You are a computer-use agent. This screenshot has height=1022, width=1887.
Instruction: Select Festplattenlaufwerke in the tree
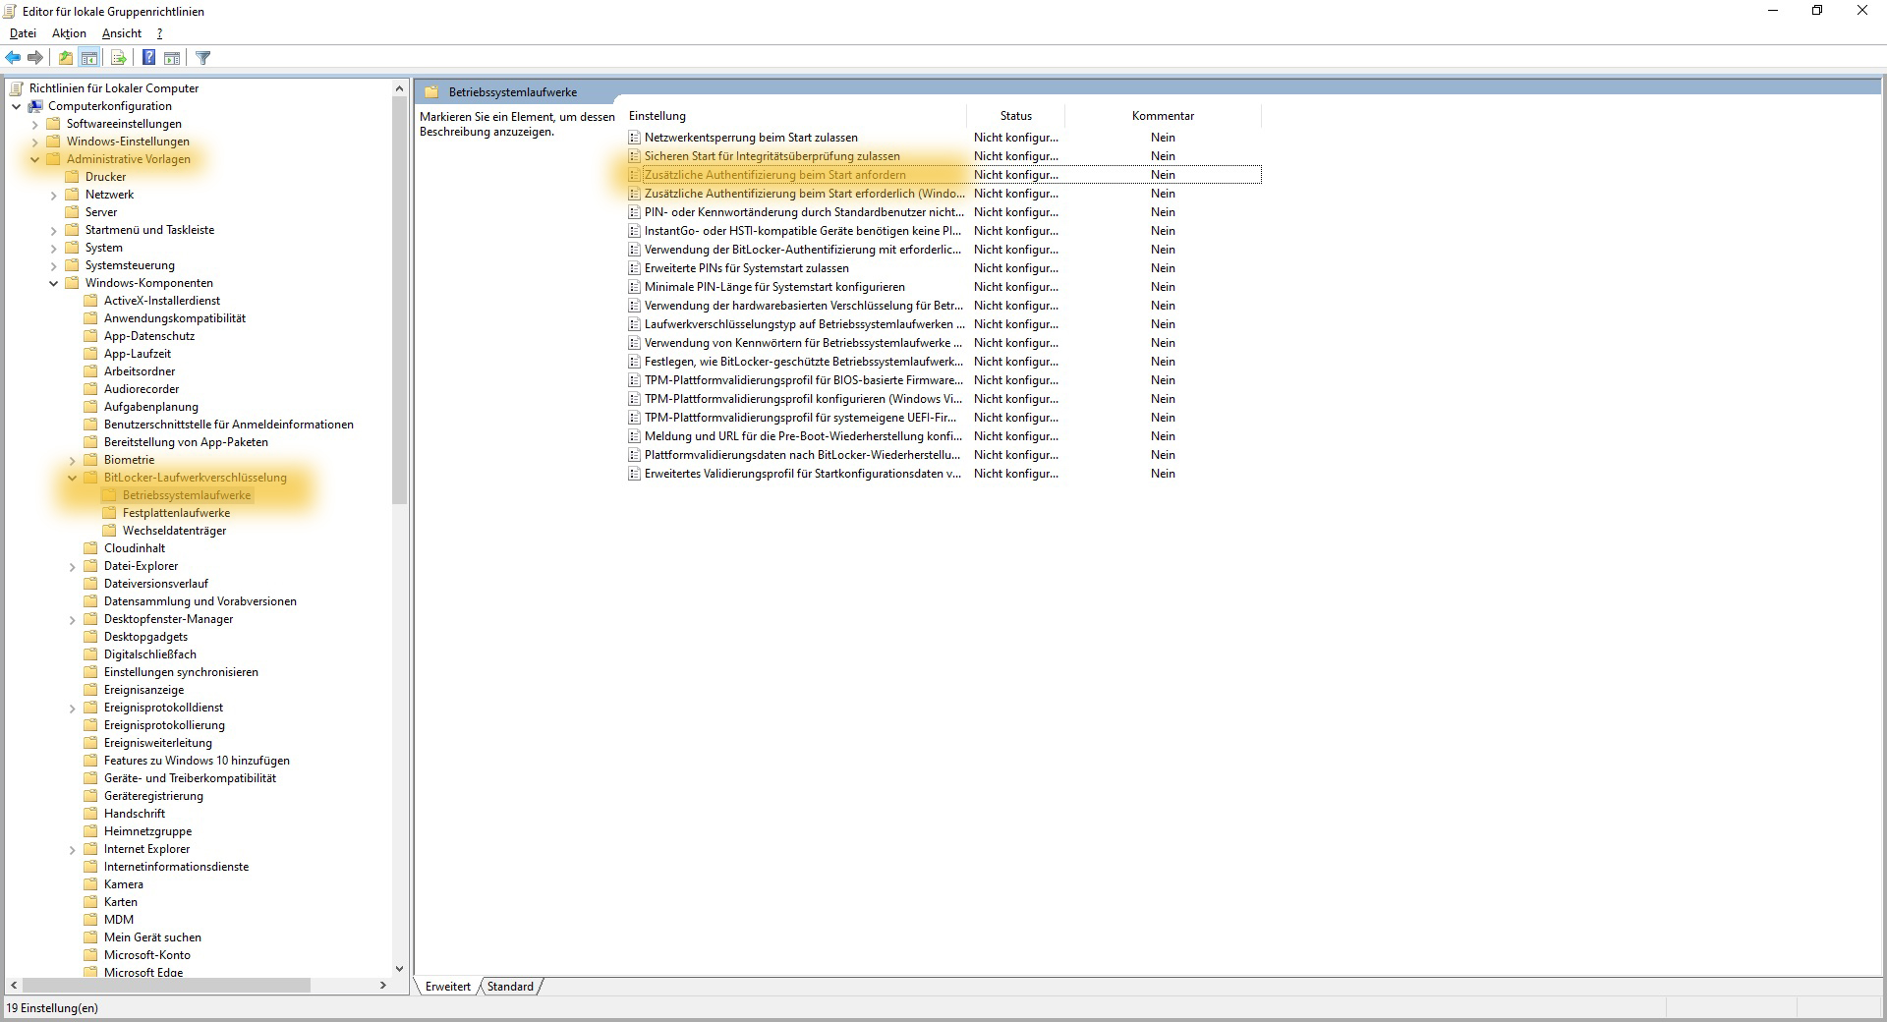tap(176, 513)
